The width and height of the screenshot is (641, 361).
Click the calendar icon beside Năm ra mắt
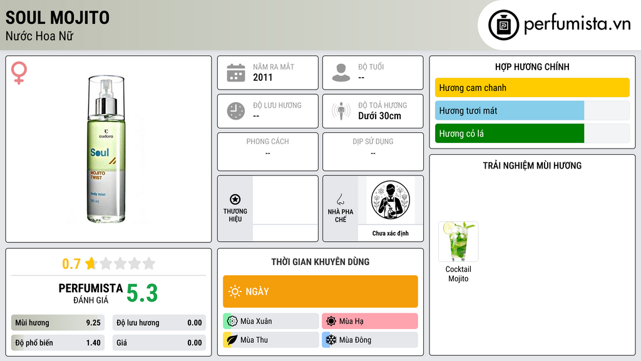(236, 73)
